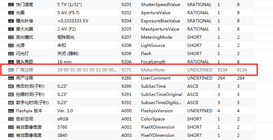Select the 最大光圈 row label
This screenshot has width=273, height=140.
tap(25, 29)
